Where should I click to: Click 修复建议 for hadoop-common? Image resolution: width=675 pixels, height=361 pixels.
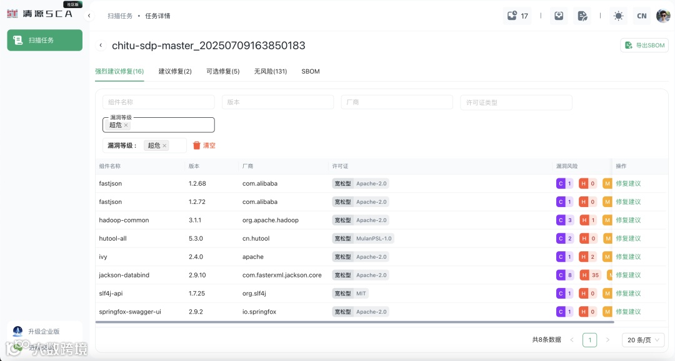(x=628, y=220)
